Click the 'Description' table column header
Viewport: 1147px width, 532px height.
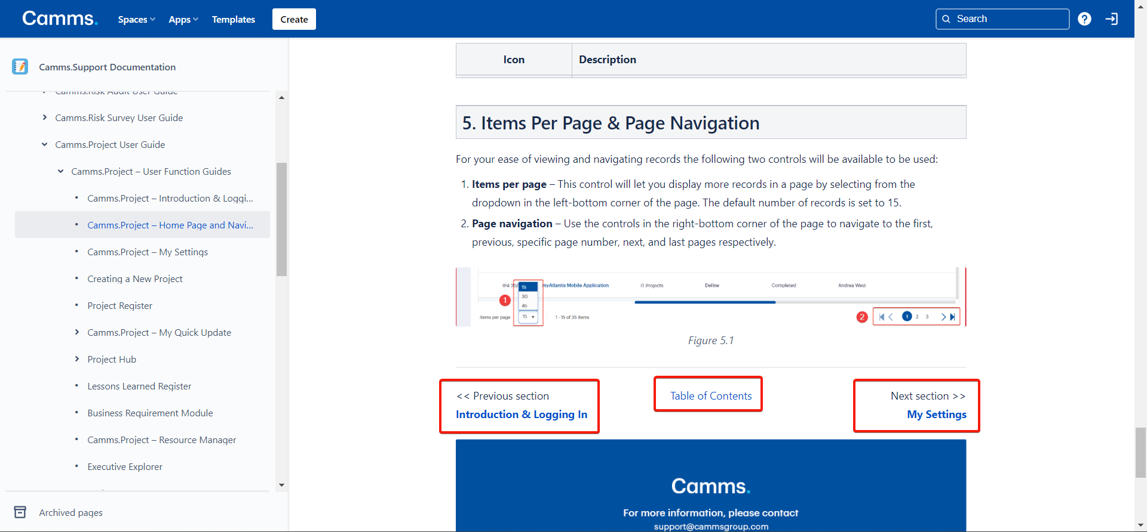(608, 60)
